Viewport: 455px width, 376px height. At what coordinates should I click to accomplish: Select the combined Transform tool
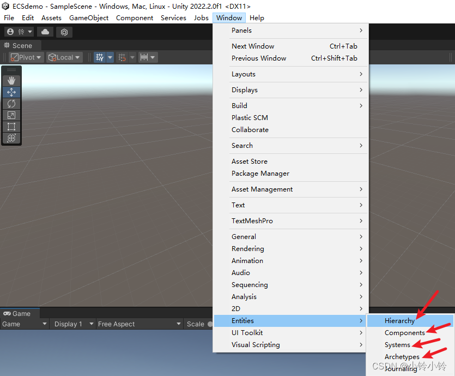[x=11, y=138]
